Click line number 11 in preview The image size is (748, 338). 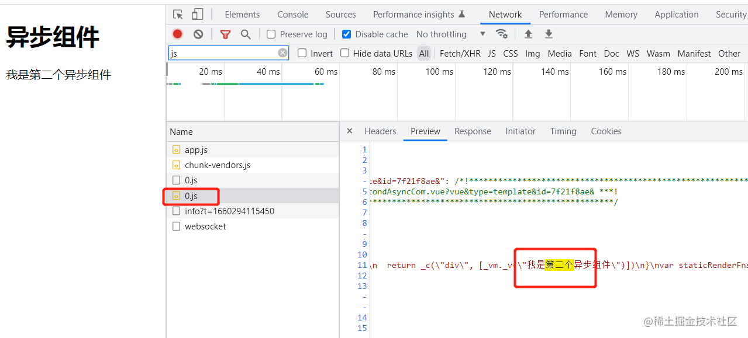click(x=361, y=265)
